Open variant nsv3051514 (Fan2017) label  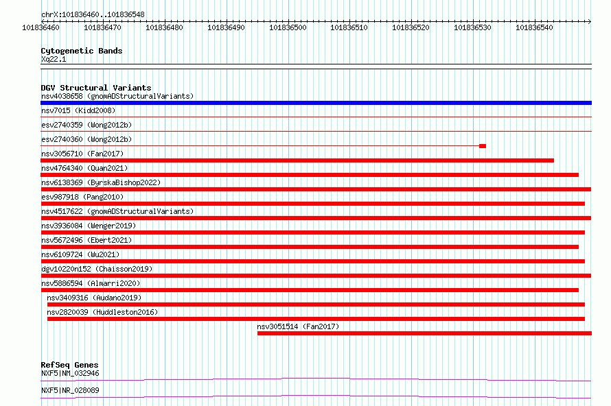tap(298, 326)
